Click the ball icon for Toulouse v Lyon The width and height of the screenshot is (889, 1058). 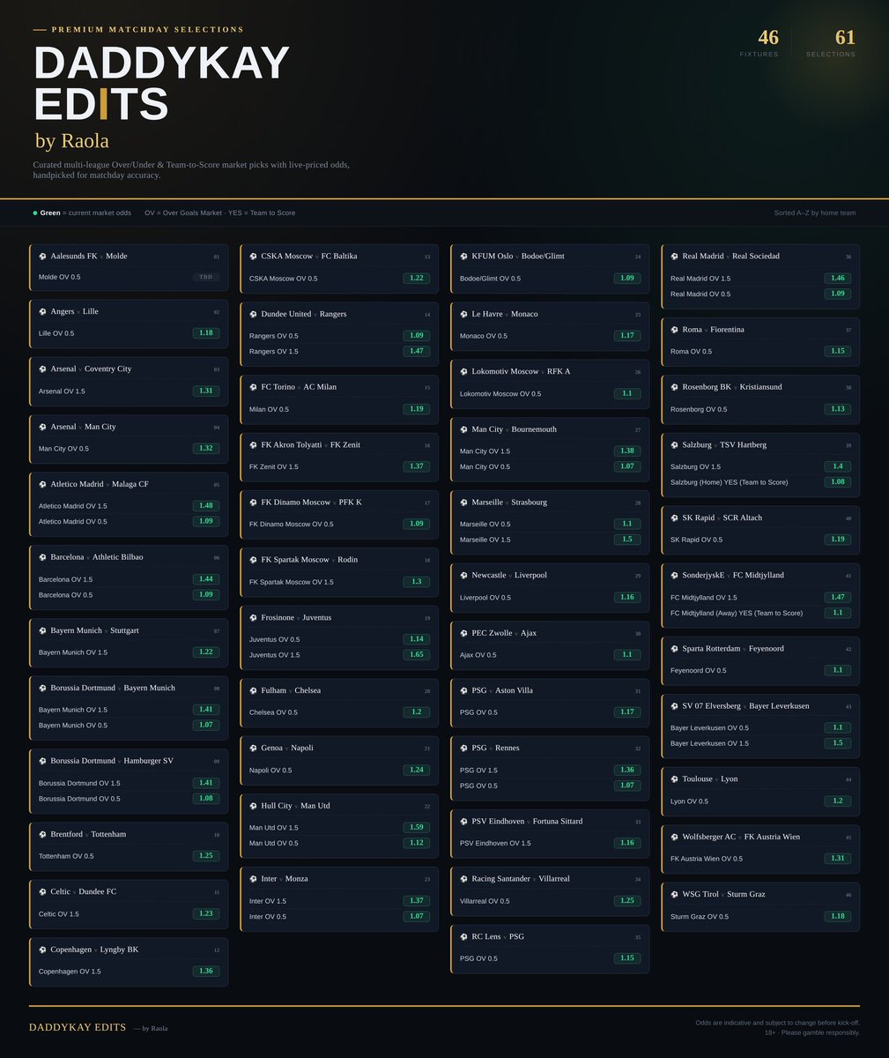coord(674,779)
